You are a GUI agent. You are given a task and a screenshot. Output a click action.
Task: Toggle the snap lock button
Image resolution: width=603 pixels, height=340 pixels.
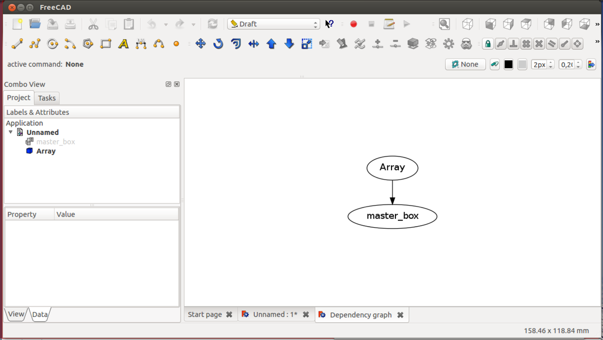click(x=487, y=44)
